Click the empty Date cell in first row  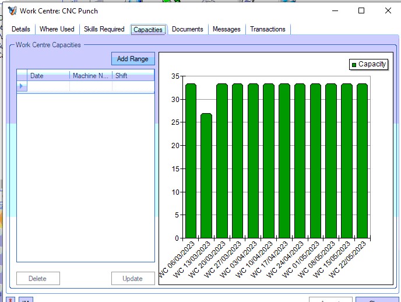48,86
